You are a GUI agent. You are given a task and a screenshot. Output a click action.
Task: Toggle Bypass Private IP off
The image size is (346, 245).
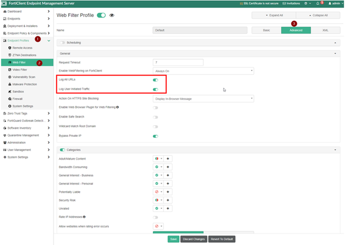155,136
